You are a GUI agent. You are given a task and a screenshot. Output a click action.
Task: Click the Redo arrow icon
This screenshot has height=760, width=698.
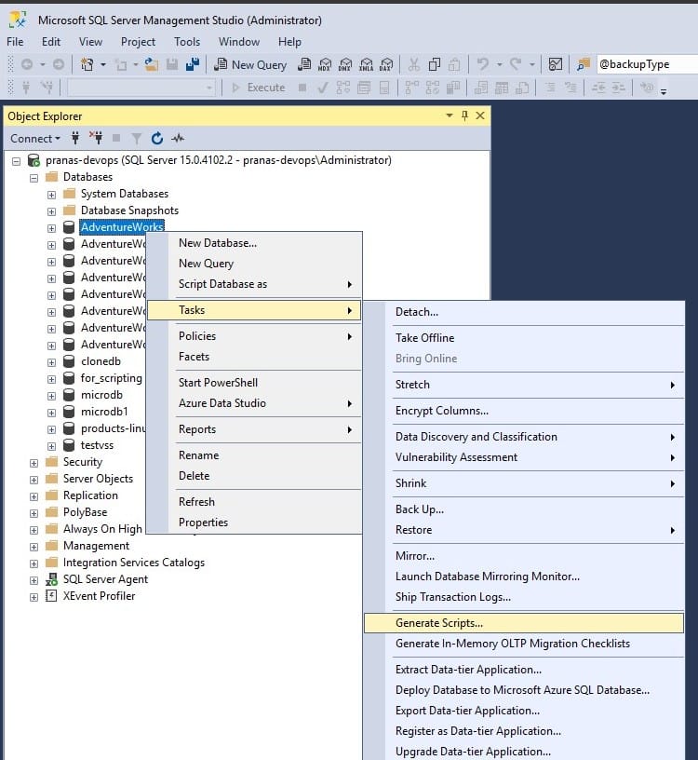pos(516,64)
